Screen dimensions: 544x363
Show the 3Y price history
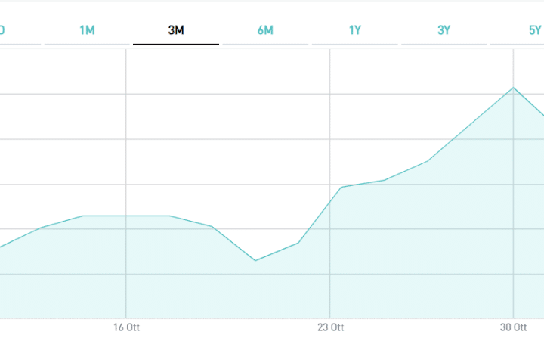coord(444,30)
